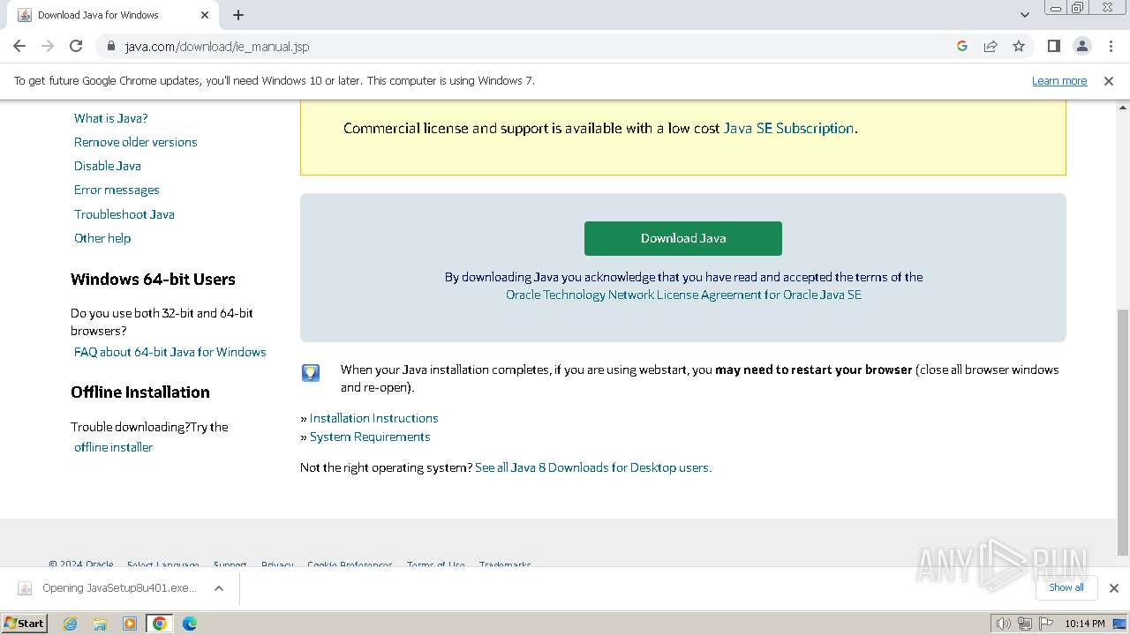Open the JavaSetup8u401.exe download item
The height and width of the screenshot is (635, 1130).
click(x=109, y=588)
